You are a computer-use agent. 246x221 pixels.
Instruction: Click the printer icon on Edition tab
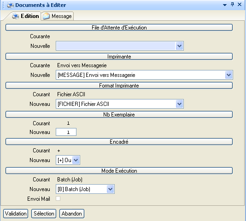coord(16,16)
